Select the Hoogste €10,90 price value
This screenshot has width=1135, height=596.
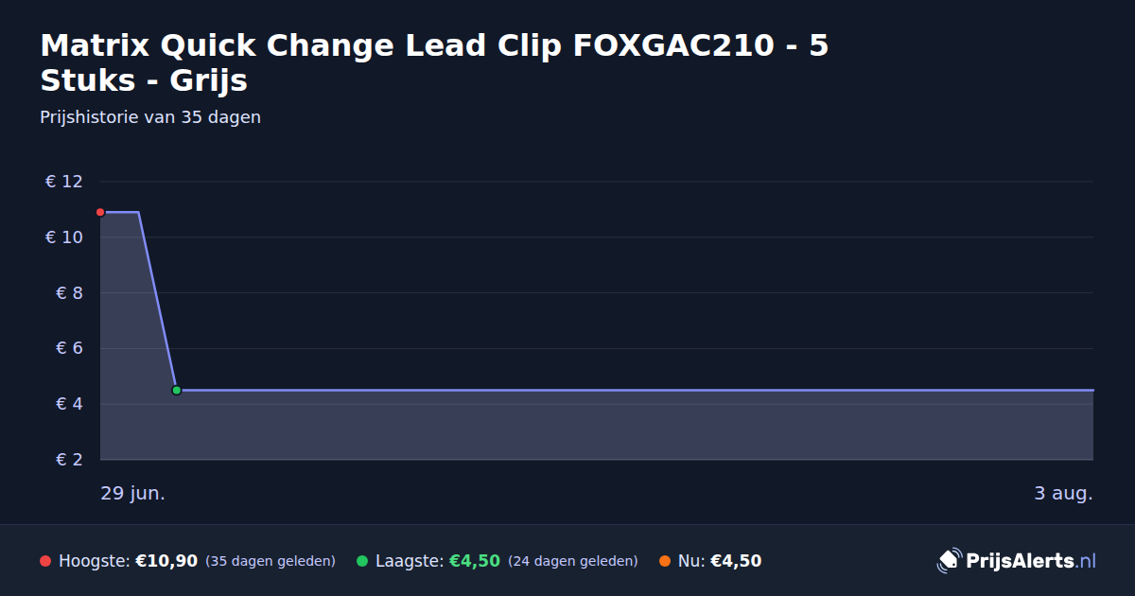tap(166, 561)
